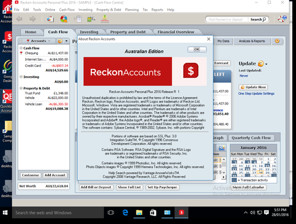The width and height of the screenshot is (296, 224).
Task: Click the Customise button
Action: 30,175
